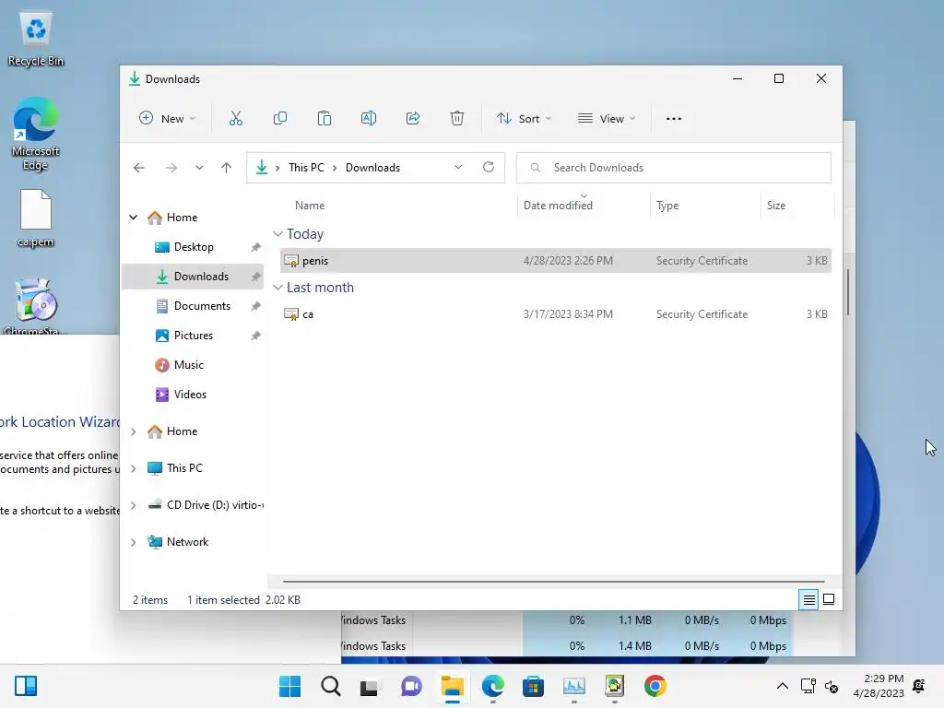Go forward with the right arrow
The image size is (944, 708).
(x=171, y=168)
